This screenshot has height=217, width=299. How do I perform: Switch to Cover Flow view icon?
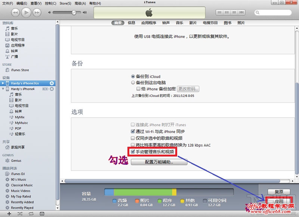(241, 12)
